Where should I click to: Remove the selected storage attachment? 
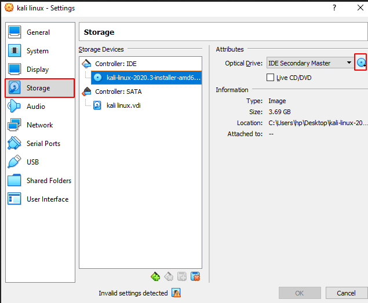[x=195, y=276]
